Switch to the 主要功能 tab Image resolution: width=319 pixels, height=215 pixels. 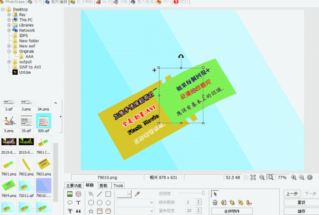(74, 186)
